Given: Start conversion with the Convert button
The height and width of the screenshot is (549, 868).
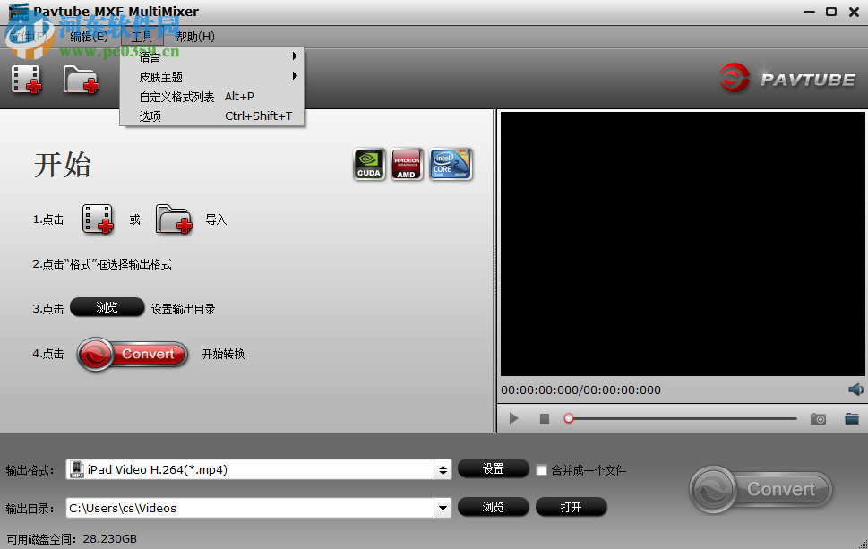Looking at the screenshot, I should [x=759, y=489].
